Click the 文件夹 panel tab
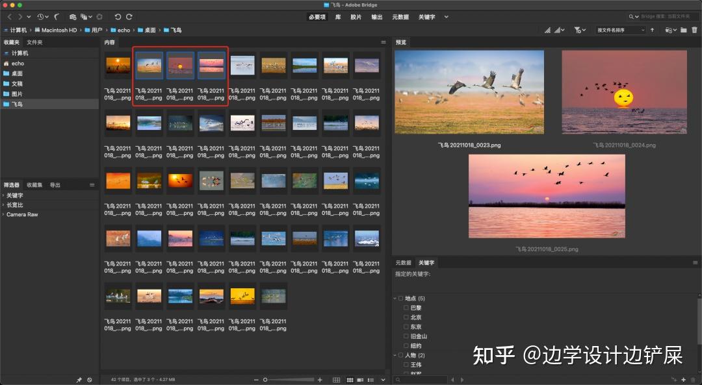Screen dimensions: 702x385 click(x=36, y=42)
